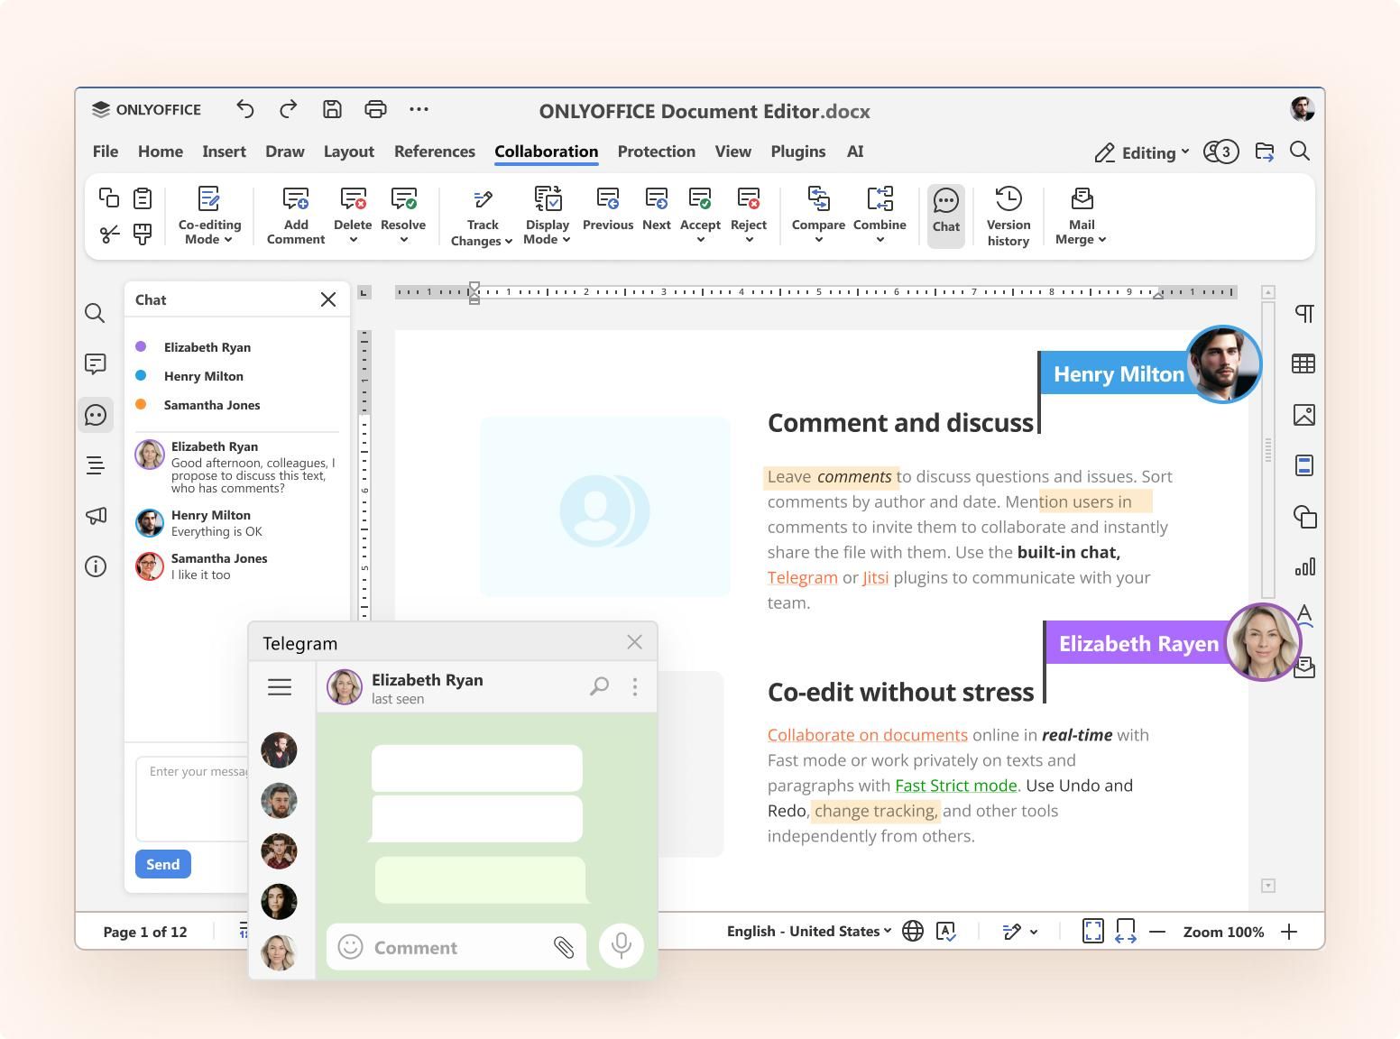Open the feedback megaphone icon

[95, 516]
